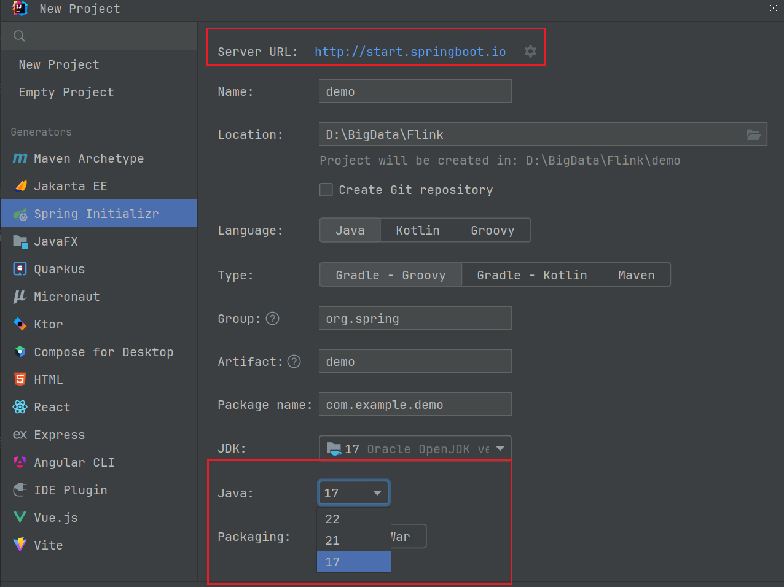784x587 pixels.
Task: Select Jakarta EE in the sidebar
Action: tap(99, 186)
